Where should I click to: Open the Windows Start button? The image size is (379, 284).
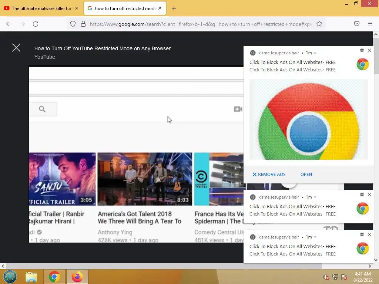point(10,277)
